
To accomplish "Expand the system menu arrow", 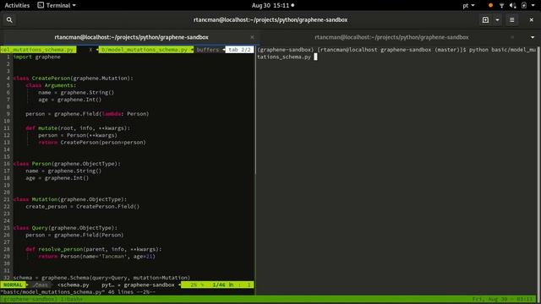I will (x=533, y=5).
